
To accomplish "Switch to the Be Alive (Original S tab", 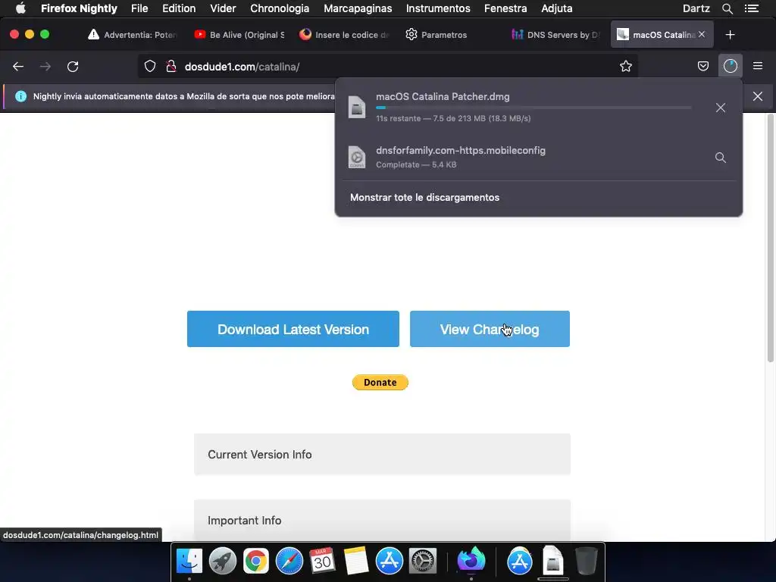I will point(239,35).
